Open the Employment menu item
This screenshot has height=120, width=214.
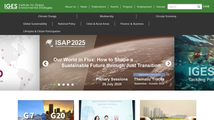145,7
